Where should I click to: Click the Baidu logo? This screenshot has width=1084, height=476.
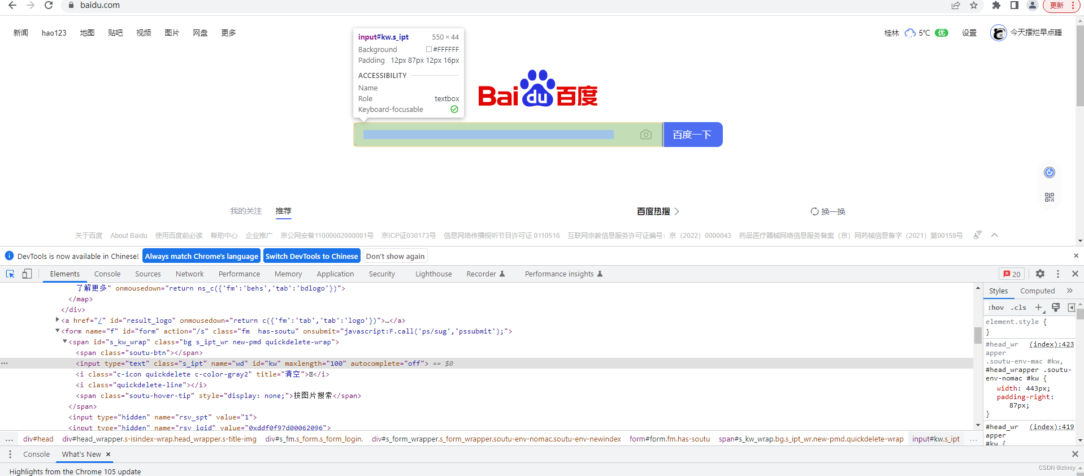(x=537, y=88)
